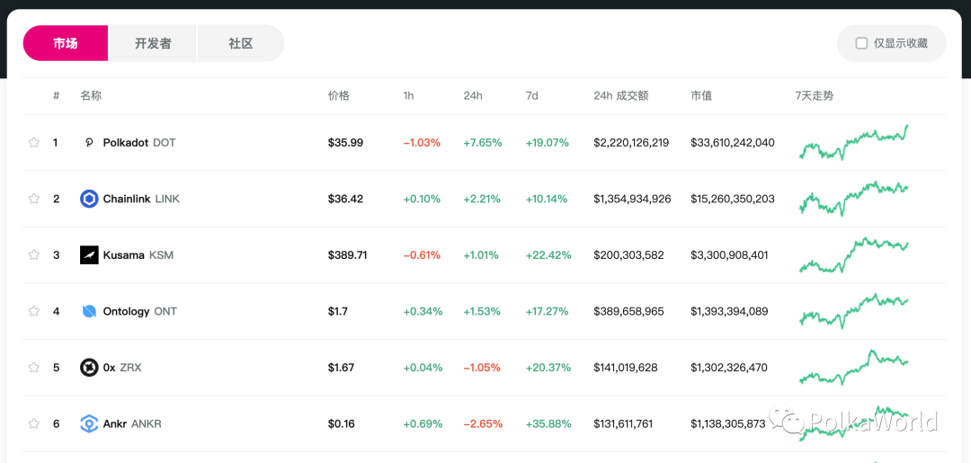Sort by the 7d column header
This screenshot has width=971, height=463.
point(531,96)
